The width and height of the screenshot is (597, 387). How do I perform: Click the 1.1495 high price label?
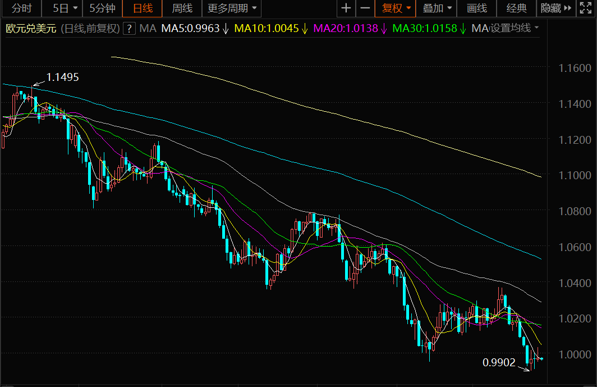click(62, 78)
